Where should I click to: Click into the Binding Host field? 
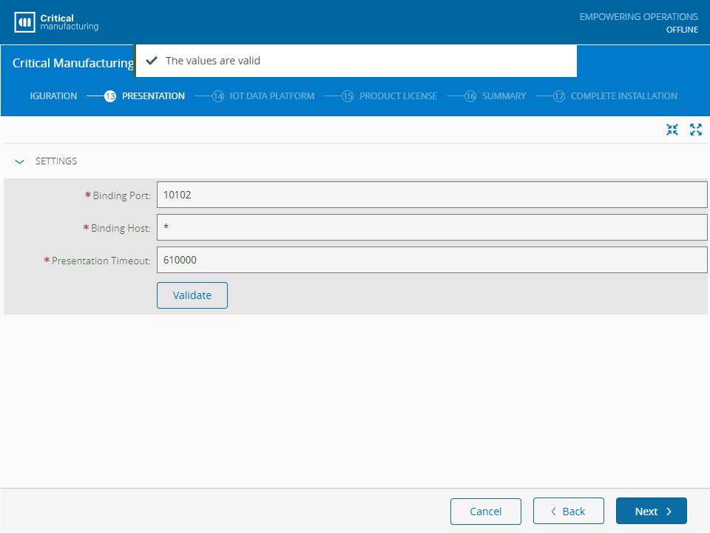(x=432, y=228)
